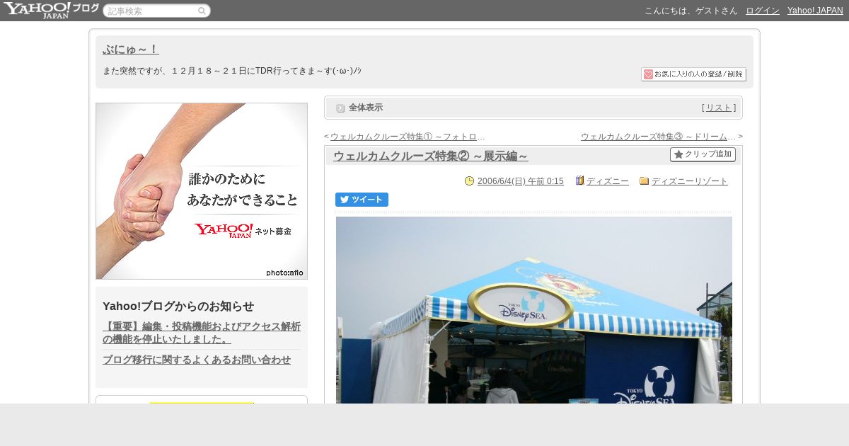Click the ディズニー category book icon
The image size is (849, 446).
[579, 181]
